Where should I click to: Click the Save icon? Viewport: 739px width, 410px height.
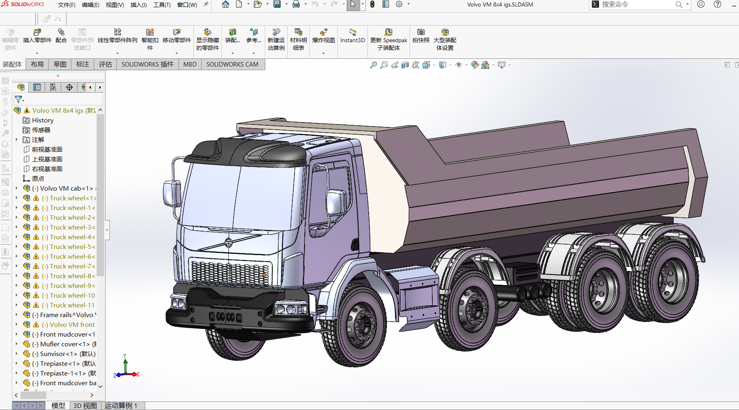click(277, 4)
